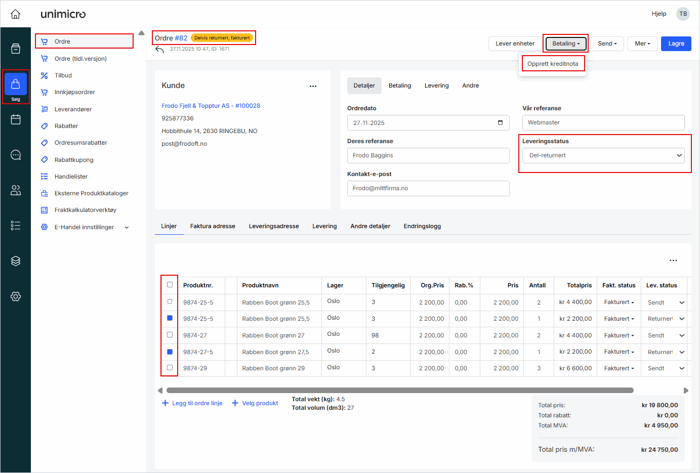
Task: Open the Salg module in sidebar
Action: (x=16, y=87)
